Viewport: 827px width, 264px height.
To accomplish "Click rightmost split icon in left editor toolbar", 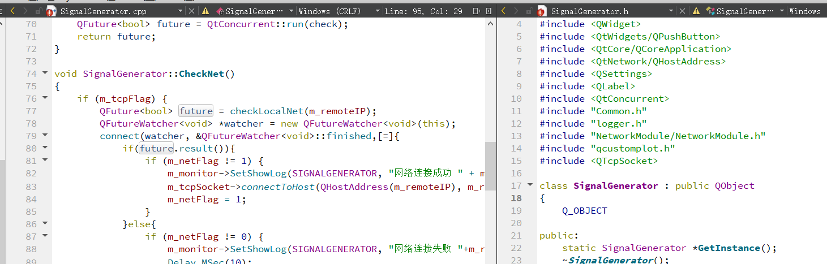I will 489,11.
